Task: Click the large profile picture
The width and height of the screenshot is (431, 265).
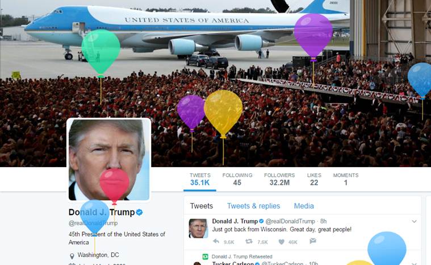Action: coord(109,160)
